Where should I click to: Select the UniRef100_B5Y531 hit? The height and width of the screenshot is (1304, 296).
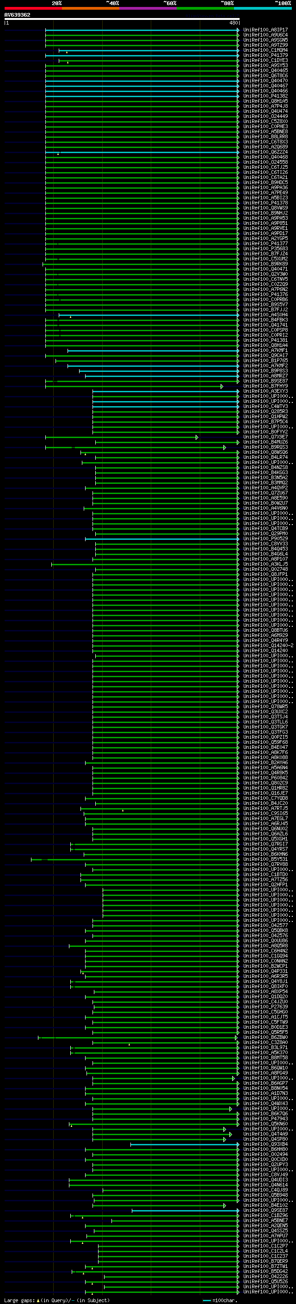[x=265, y=859]
